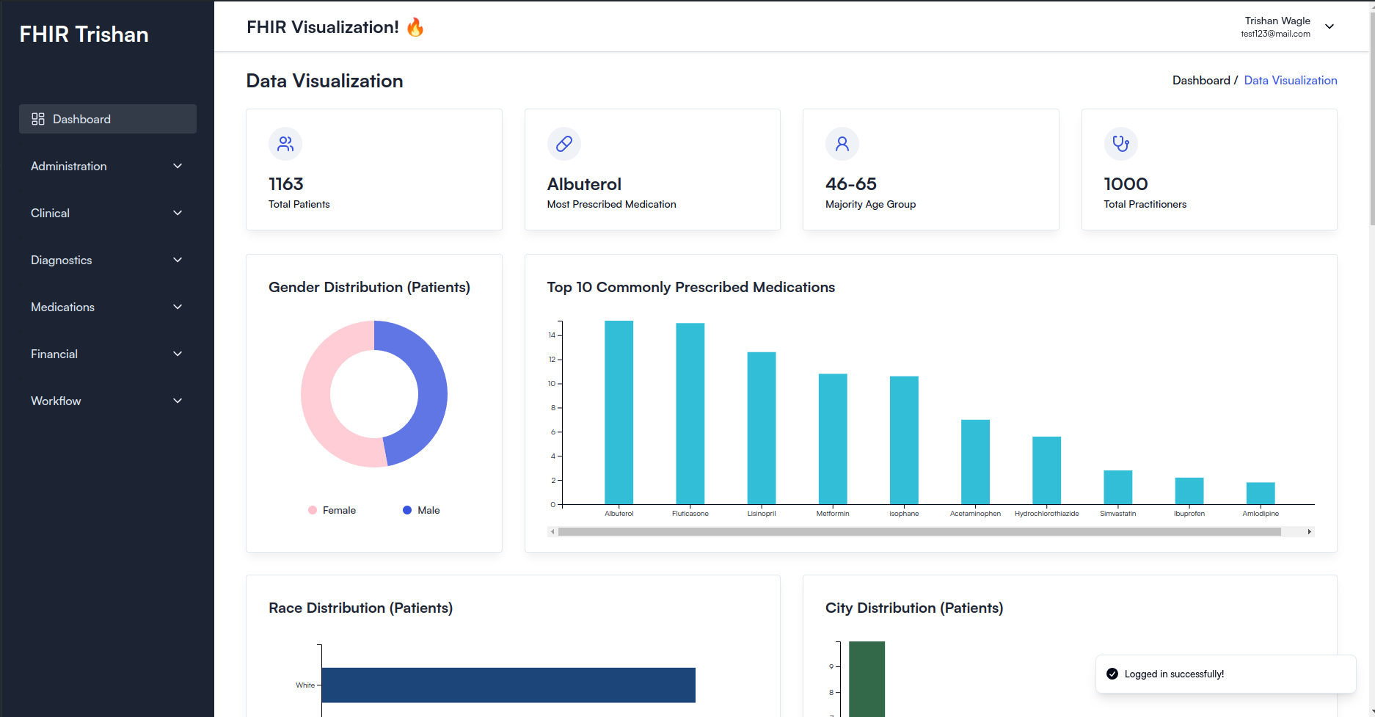Click the right arrow of medications chart scrollbar
The width and height of the screenshot is (1375, 717).
coord(1310,531)
